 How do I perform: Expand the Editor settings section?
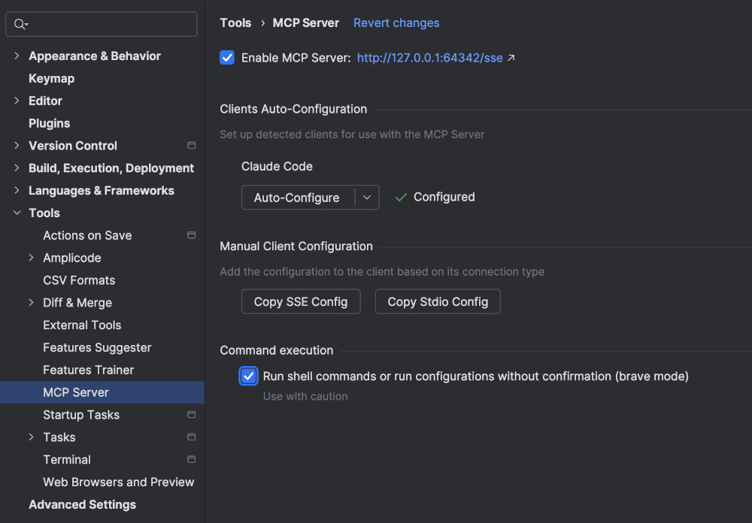click(x=17, y=101)
